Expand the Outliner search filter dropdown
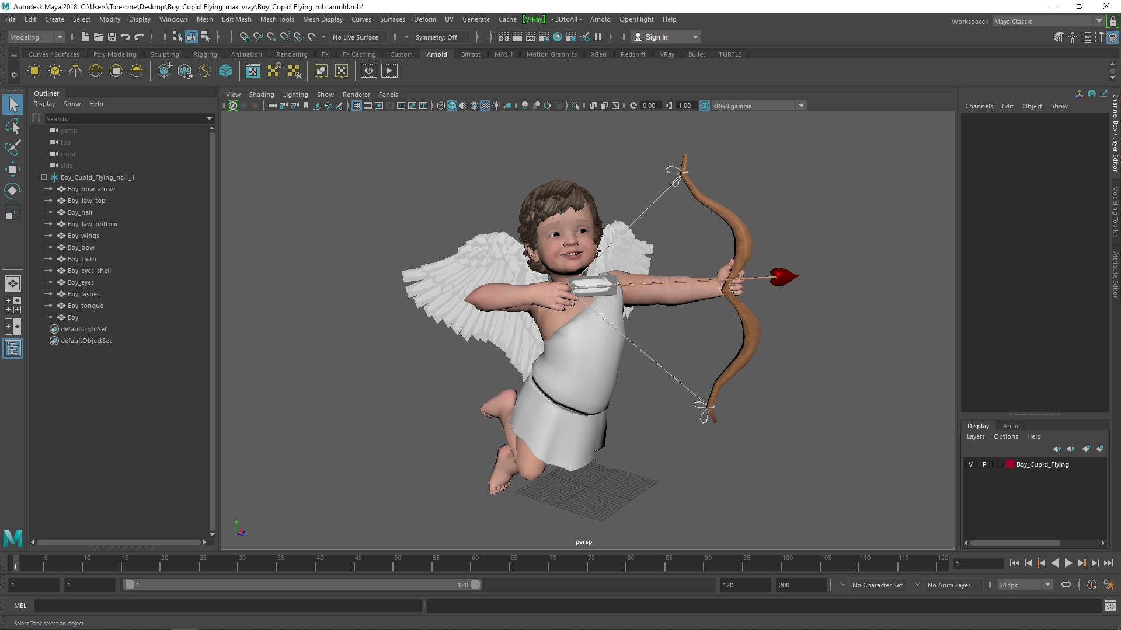The image size is (1121, 630). tap(210, 118)
